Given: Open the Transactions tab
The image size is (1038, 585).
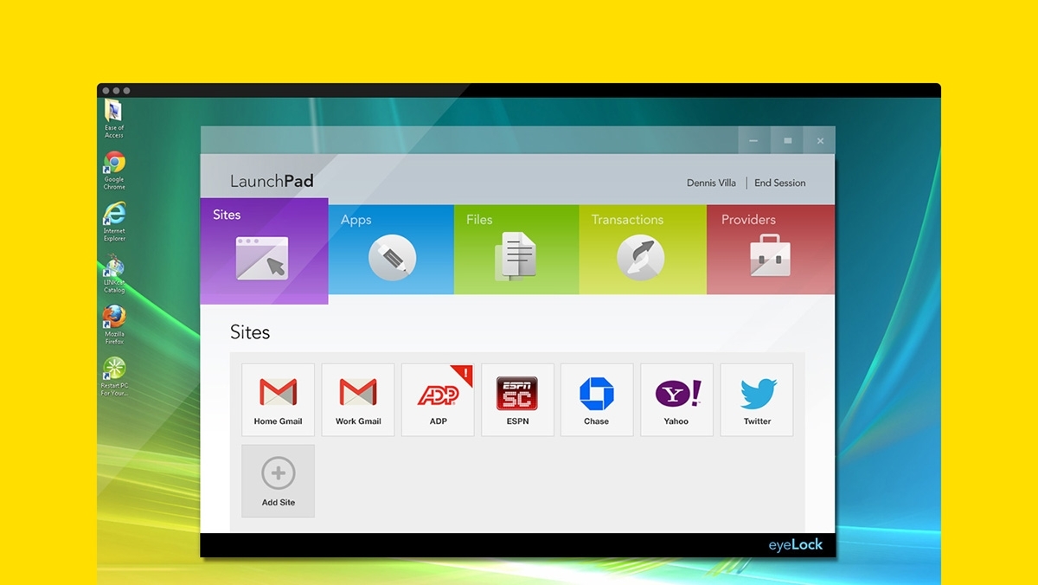Looking at the screenshot, I should pyautogui.click(x=643, y=249).
